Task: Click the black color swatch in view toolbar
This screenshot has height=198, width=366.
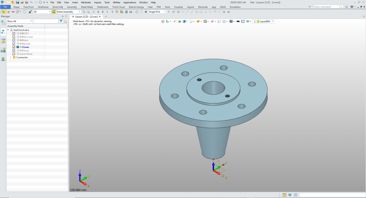Action: point(238,21)
